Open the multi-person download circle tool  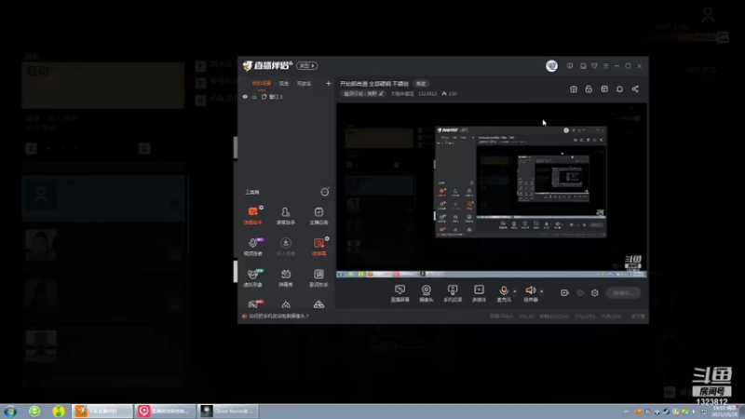(x=286, y=246)
